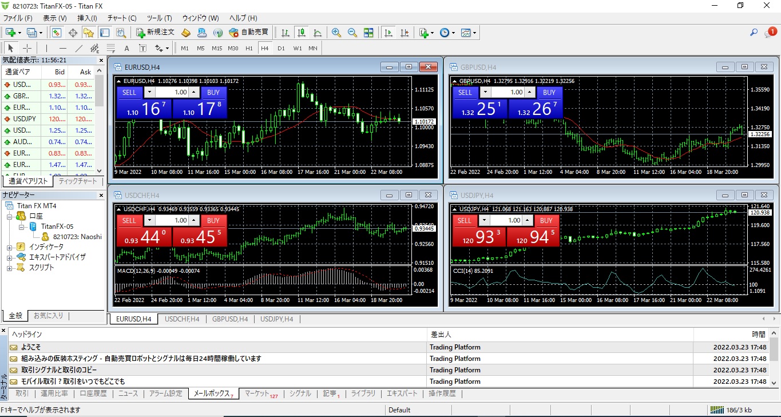Zoom out on the chart

[352, 33]
